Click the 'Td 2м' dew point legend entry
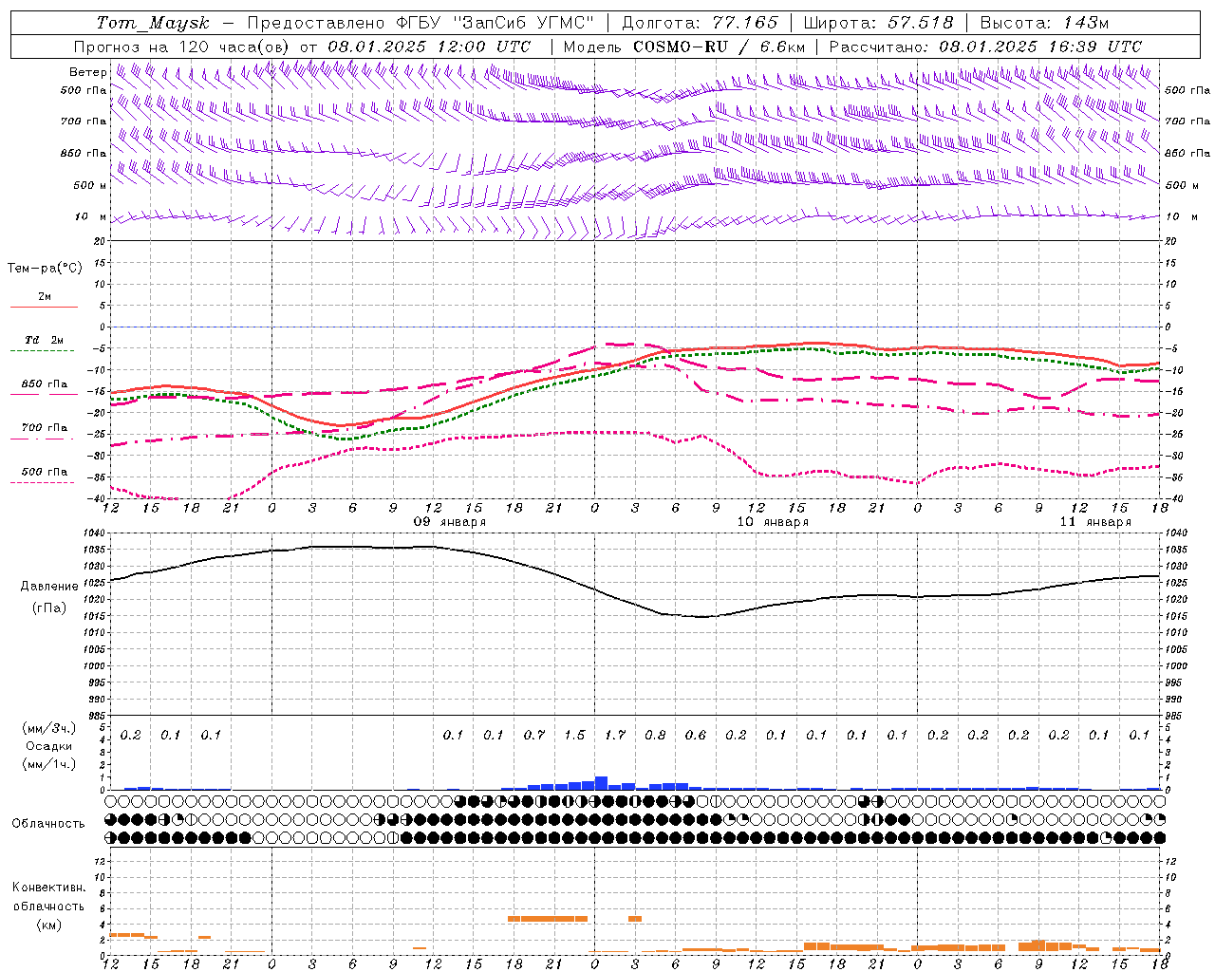1215x972 pixels. [x=44, y=340]
